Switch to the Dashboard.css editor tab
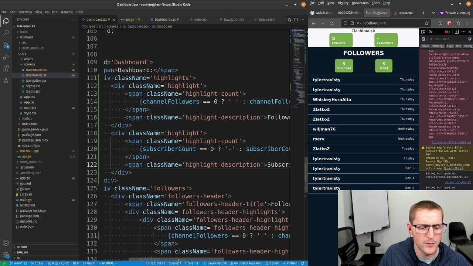 (165, 20)
